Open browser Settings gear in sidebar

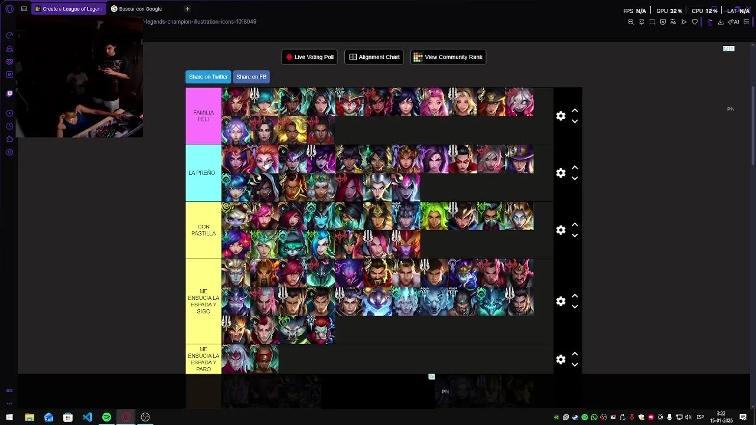(x=9, y=152)
